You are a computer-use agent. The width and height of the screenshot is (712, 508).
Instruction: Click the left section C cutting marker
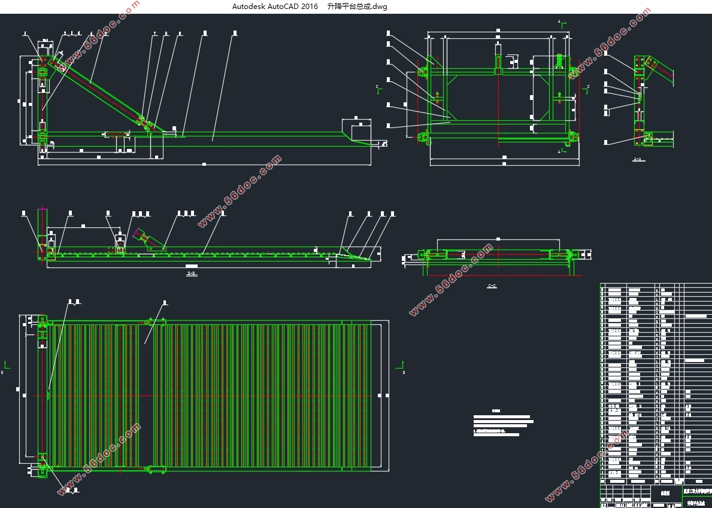[x=378, y=89]
